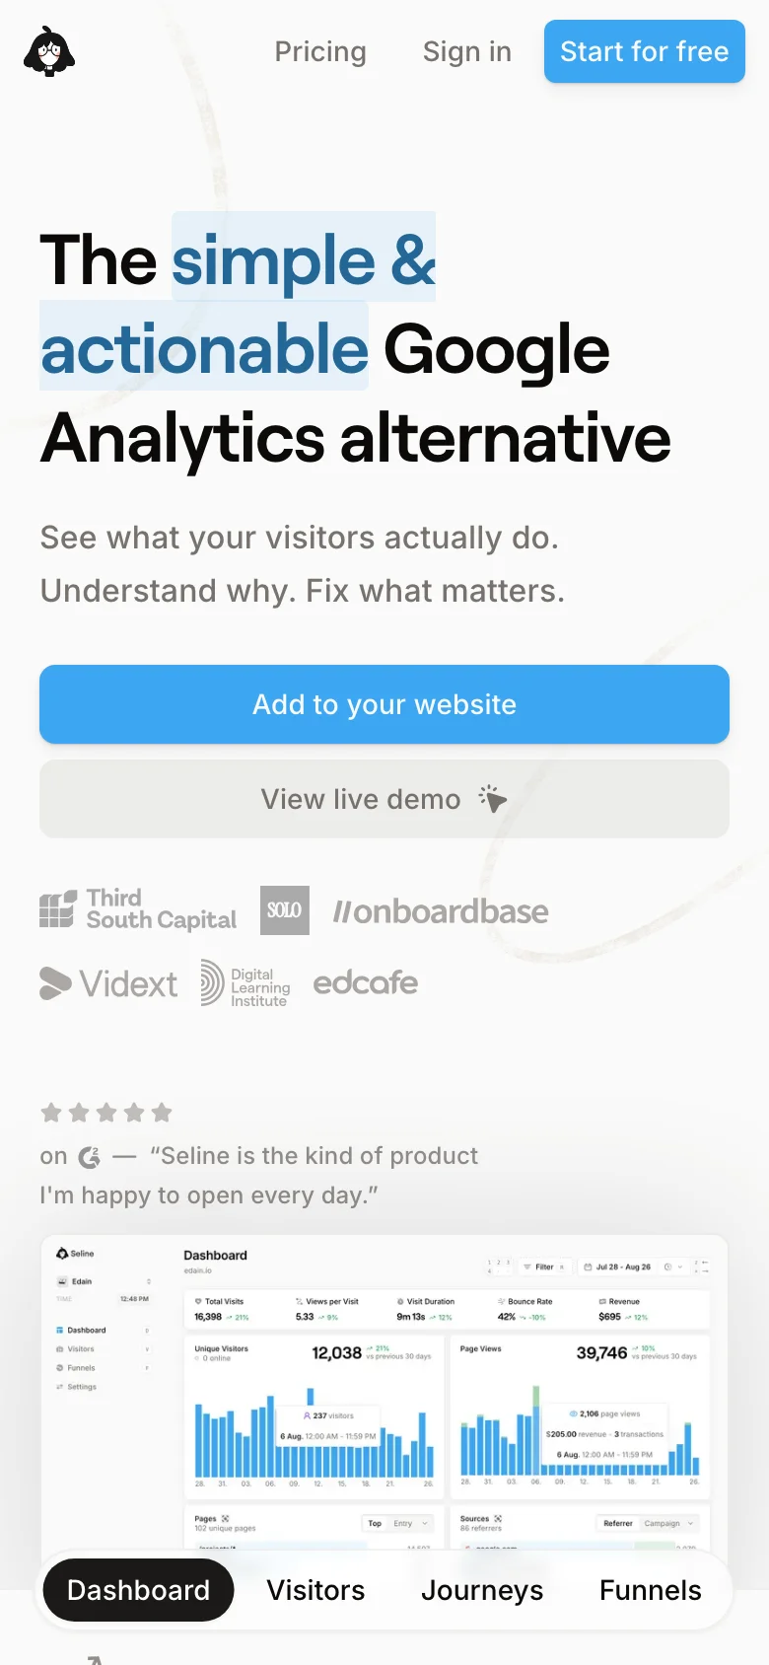Click the edcafe logo
Screen dimensions: 769x1665
tap(366, 982)
